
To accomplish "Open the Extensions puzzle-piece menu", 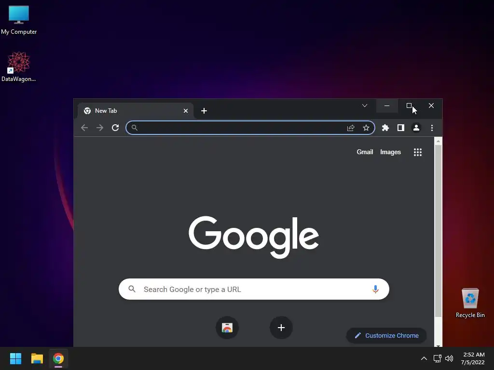I will point(385,128).
